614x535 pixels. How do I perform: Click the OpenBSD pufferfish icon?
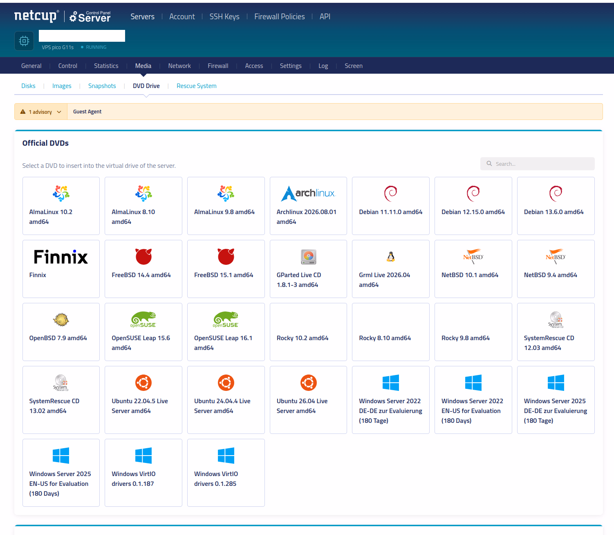61,320
